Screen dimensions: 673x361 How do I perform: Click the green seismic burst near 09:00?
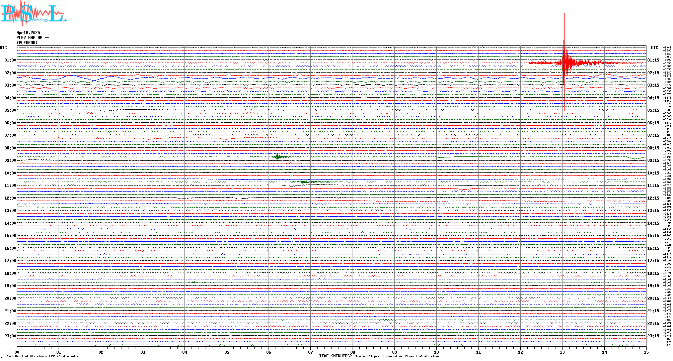click(278, 157)
